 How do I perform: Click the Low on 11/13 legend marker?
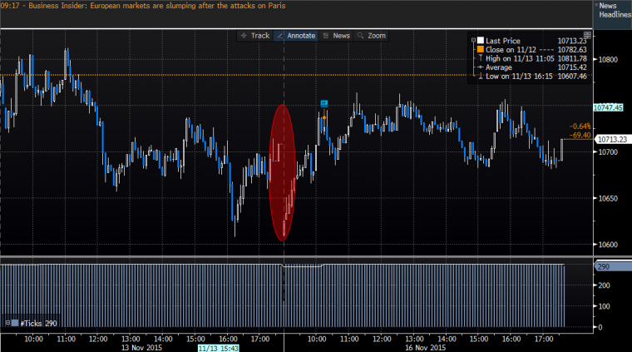pyautogui.click(x=479, y=77)
